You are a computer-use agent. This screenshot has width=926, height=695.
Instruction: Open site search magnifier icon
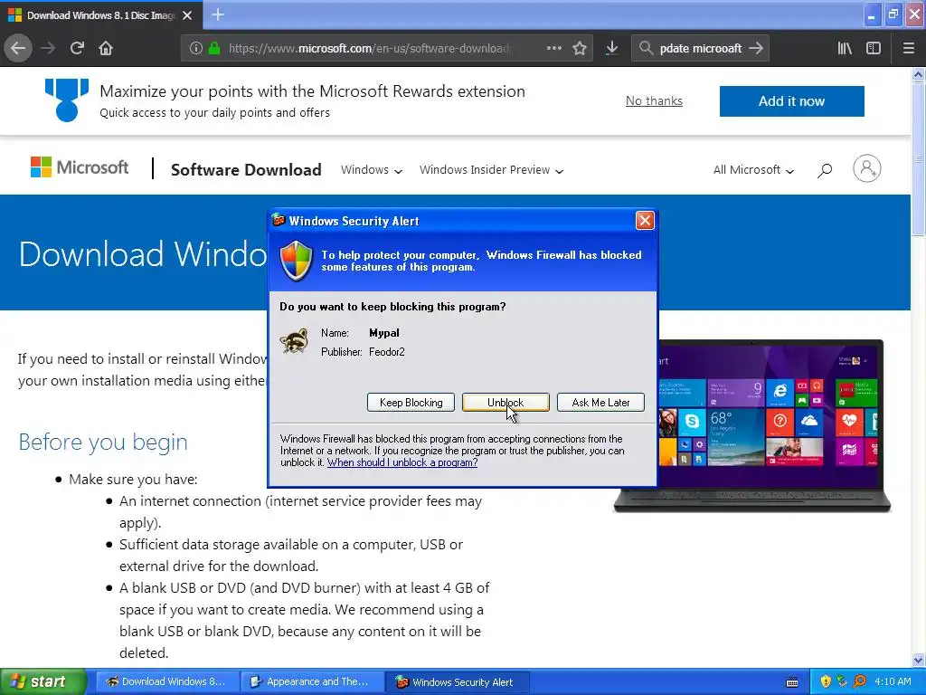click(x=825, y=170)
